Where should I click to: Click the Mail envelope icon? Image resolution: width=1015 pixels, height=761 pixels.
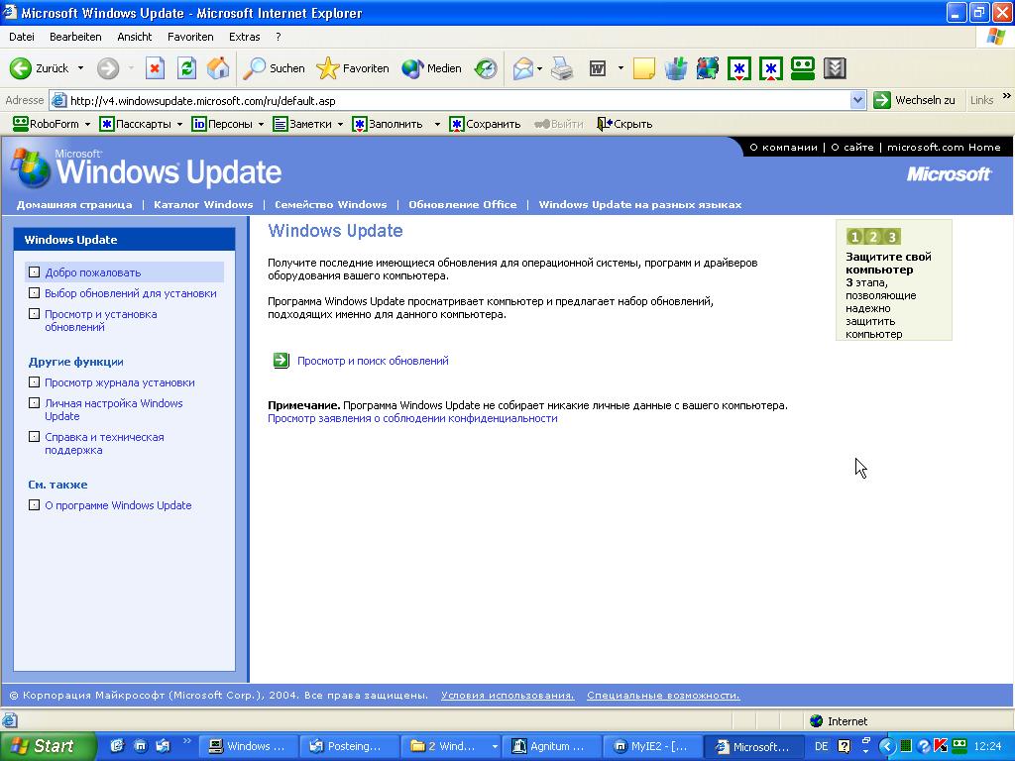pyautogui.click(x=522, y=68)
